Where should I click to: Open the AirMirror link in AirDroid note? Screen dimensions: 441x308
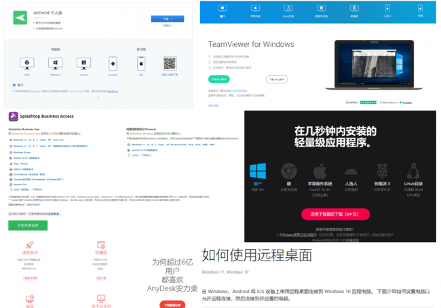tap(113, 92)
